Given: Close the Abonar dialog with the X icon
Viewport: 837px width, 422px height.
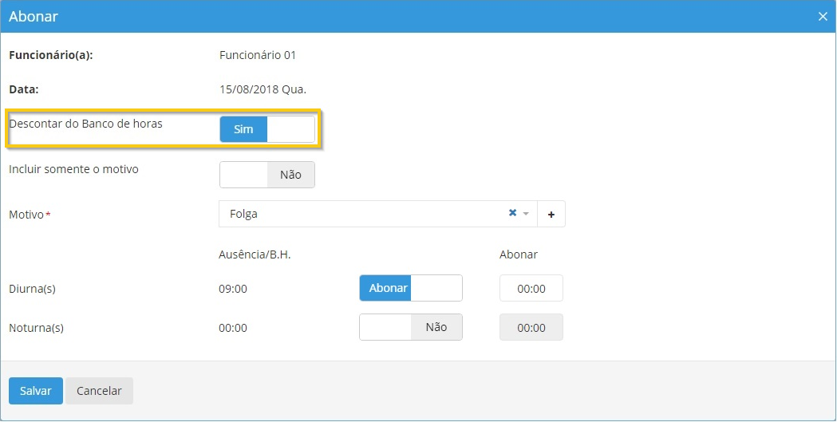Looking at the screenshot, I should click(x=823, y=17).
